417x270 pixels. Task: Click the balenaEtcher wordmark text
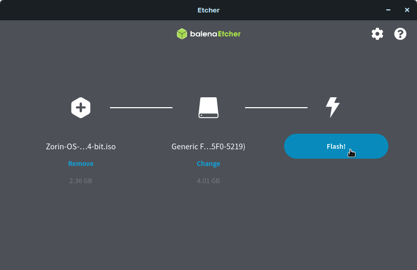215,34
